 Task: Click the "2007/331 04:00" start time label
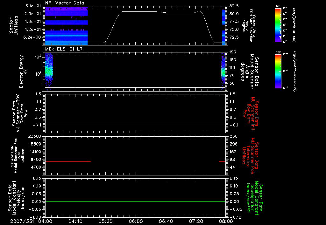(31, 221)
